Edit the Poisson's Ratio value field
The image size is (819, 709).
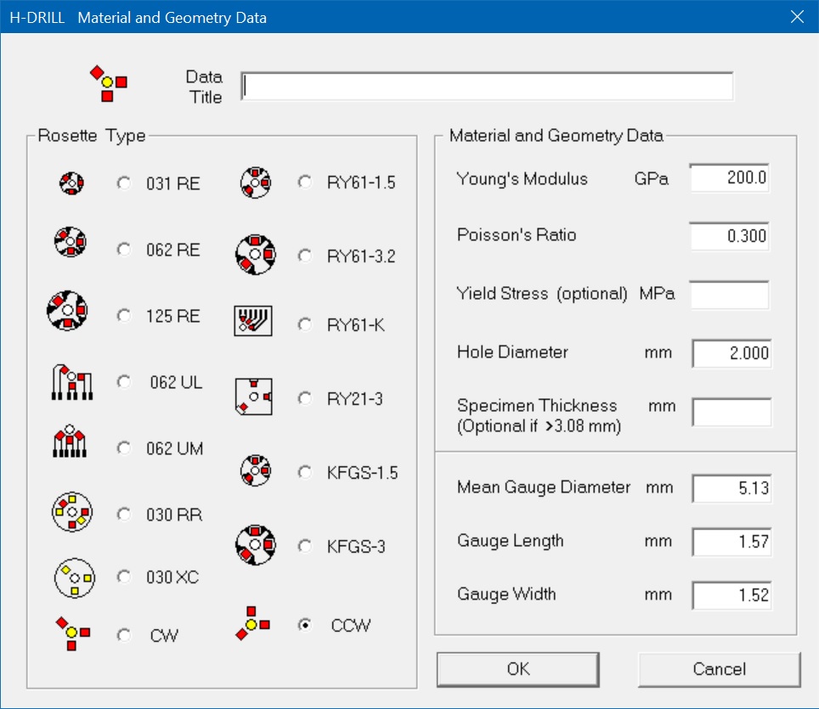pyautogui.click(x=729, y=236)
